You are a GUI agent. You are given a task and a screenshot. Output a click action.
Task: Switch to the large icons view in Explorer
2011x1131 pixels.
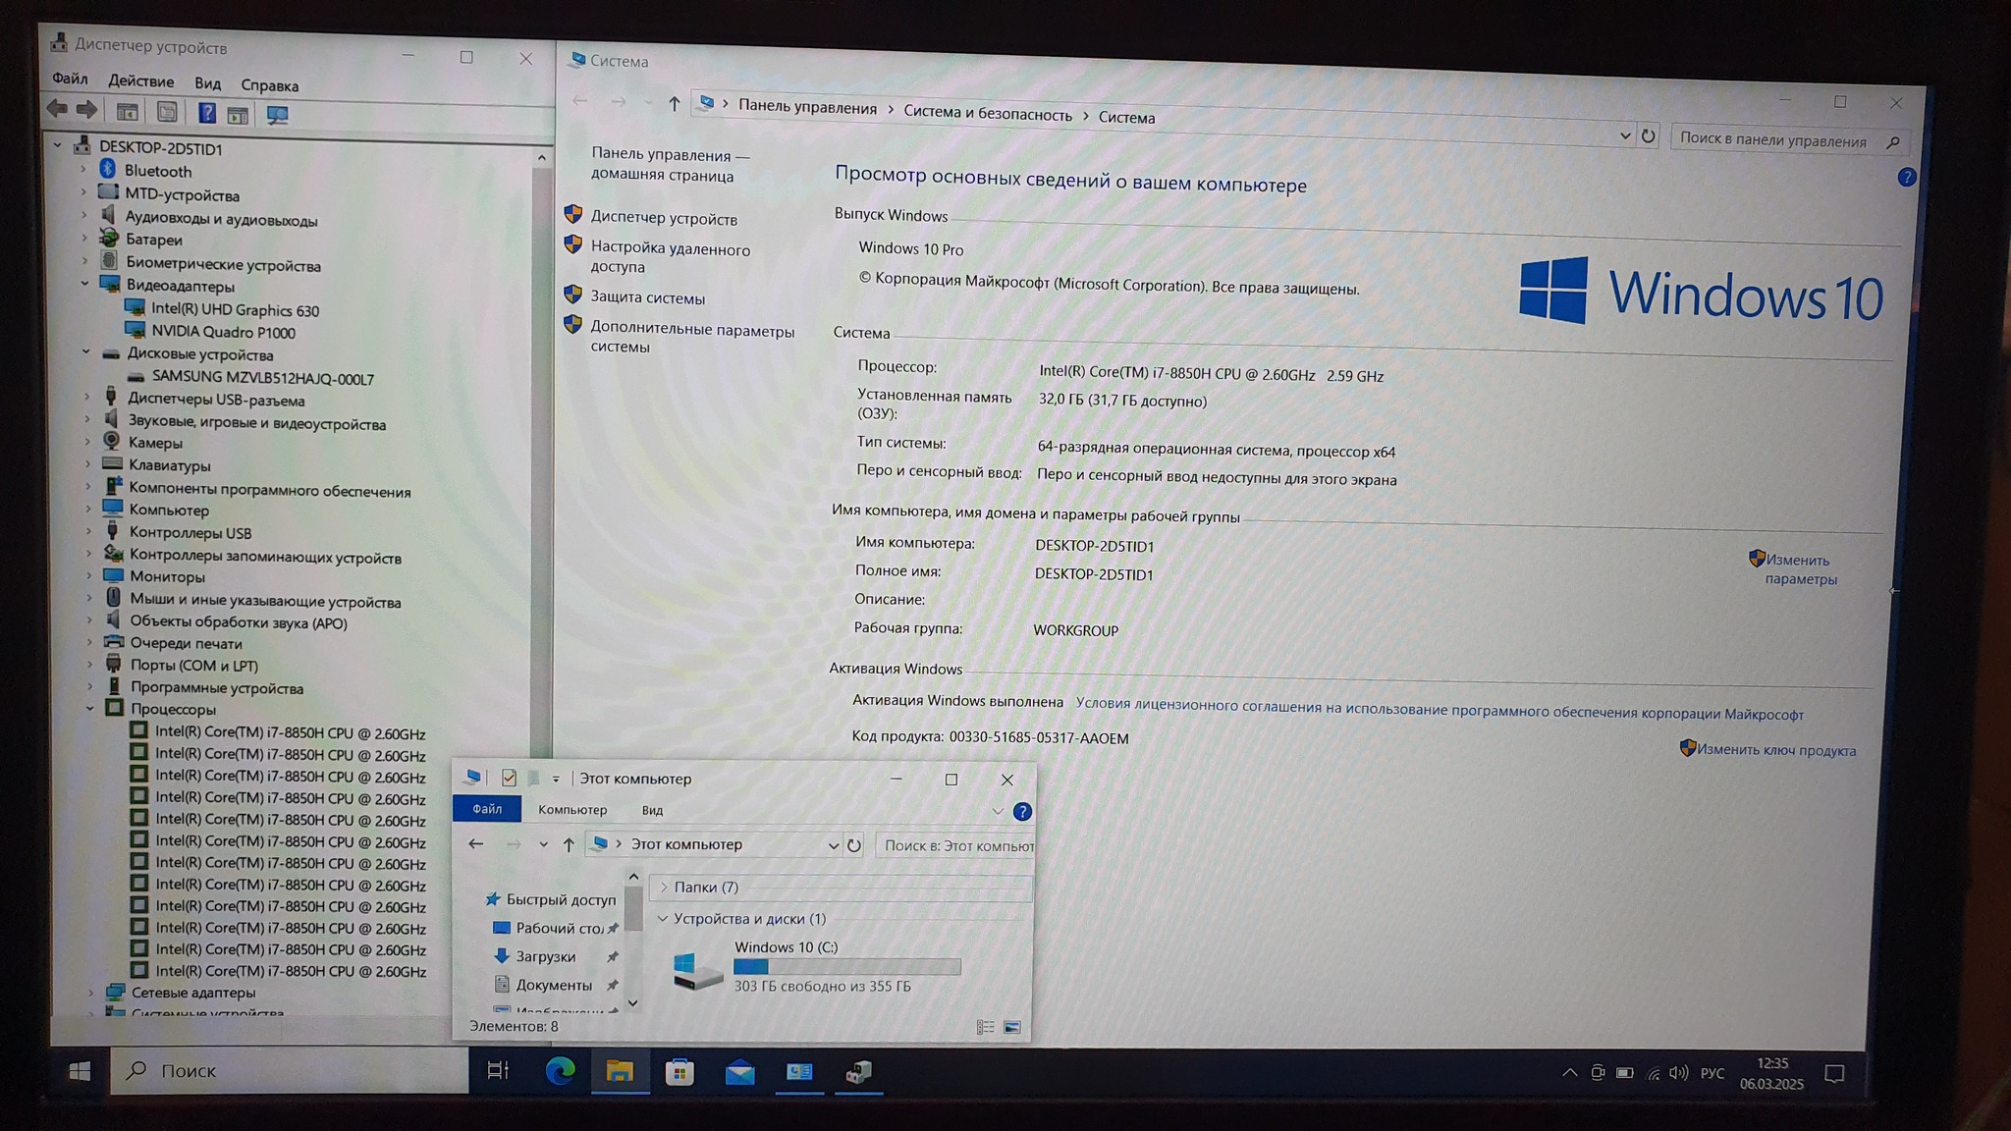1012,1027
